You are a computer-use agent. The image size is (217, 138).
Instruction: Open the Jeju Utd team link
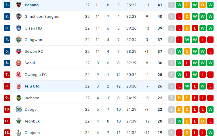click(32, 86)
